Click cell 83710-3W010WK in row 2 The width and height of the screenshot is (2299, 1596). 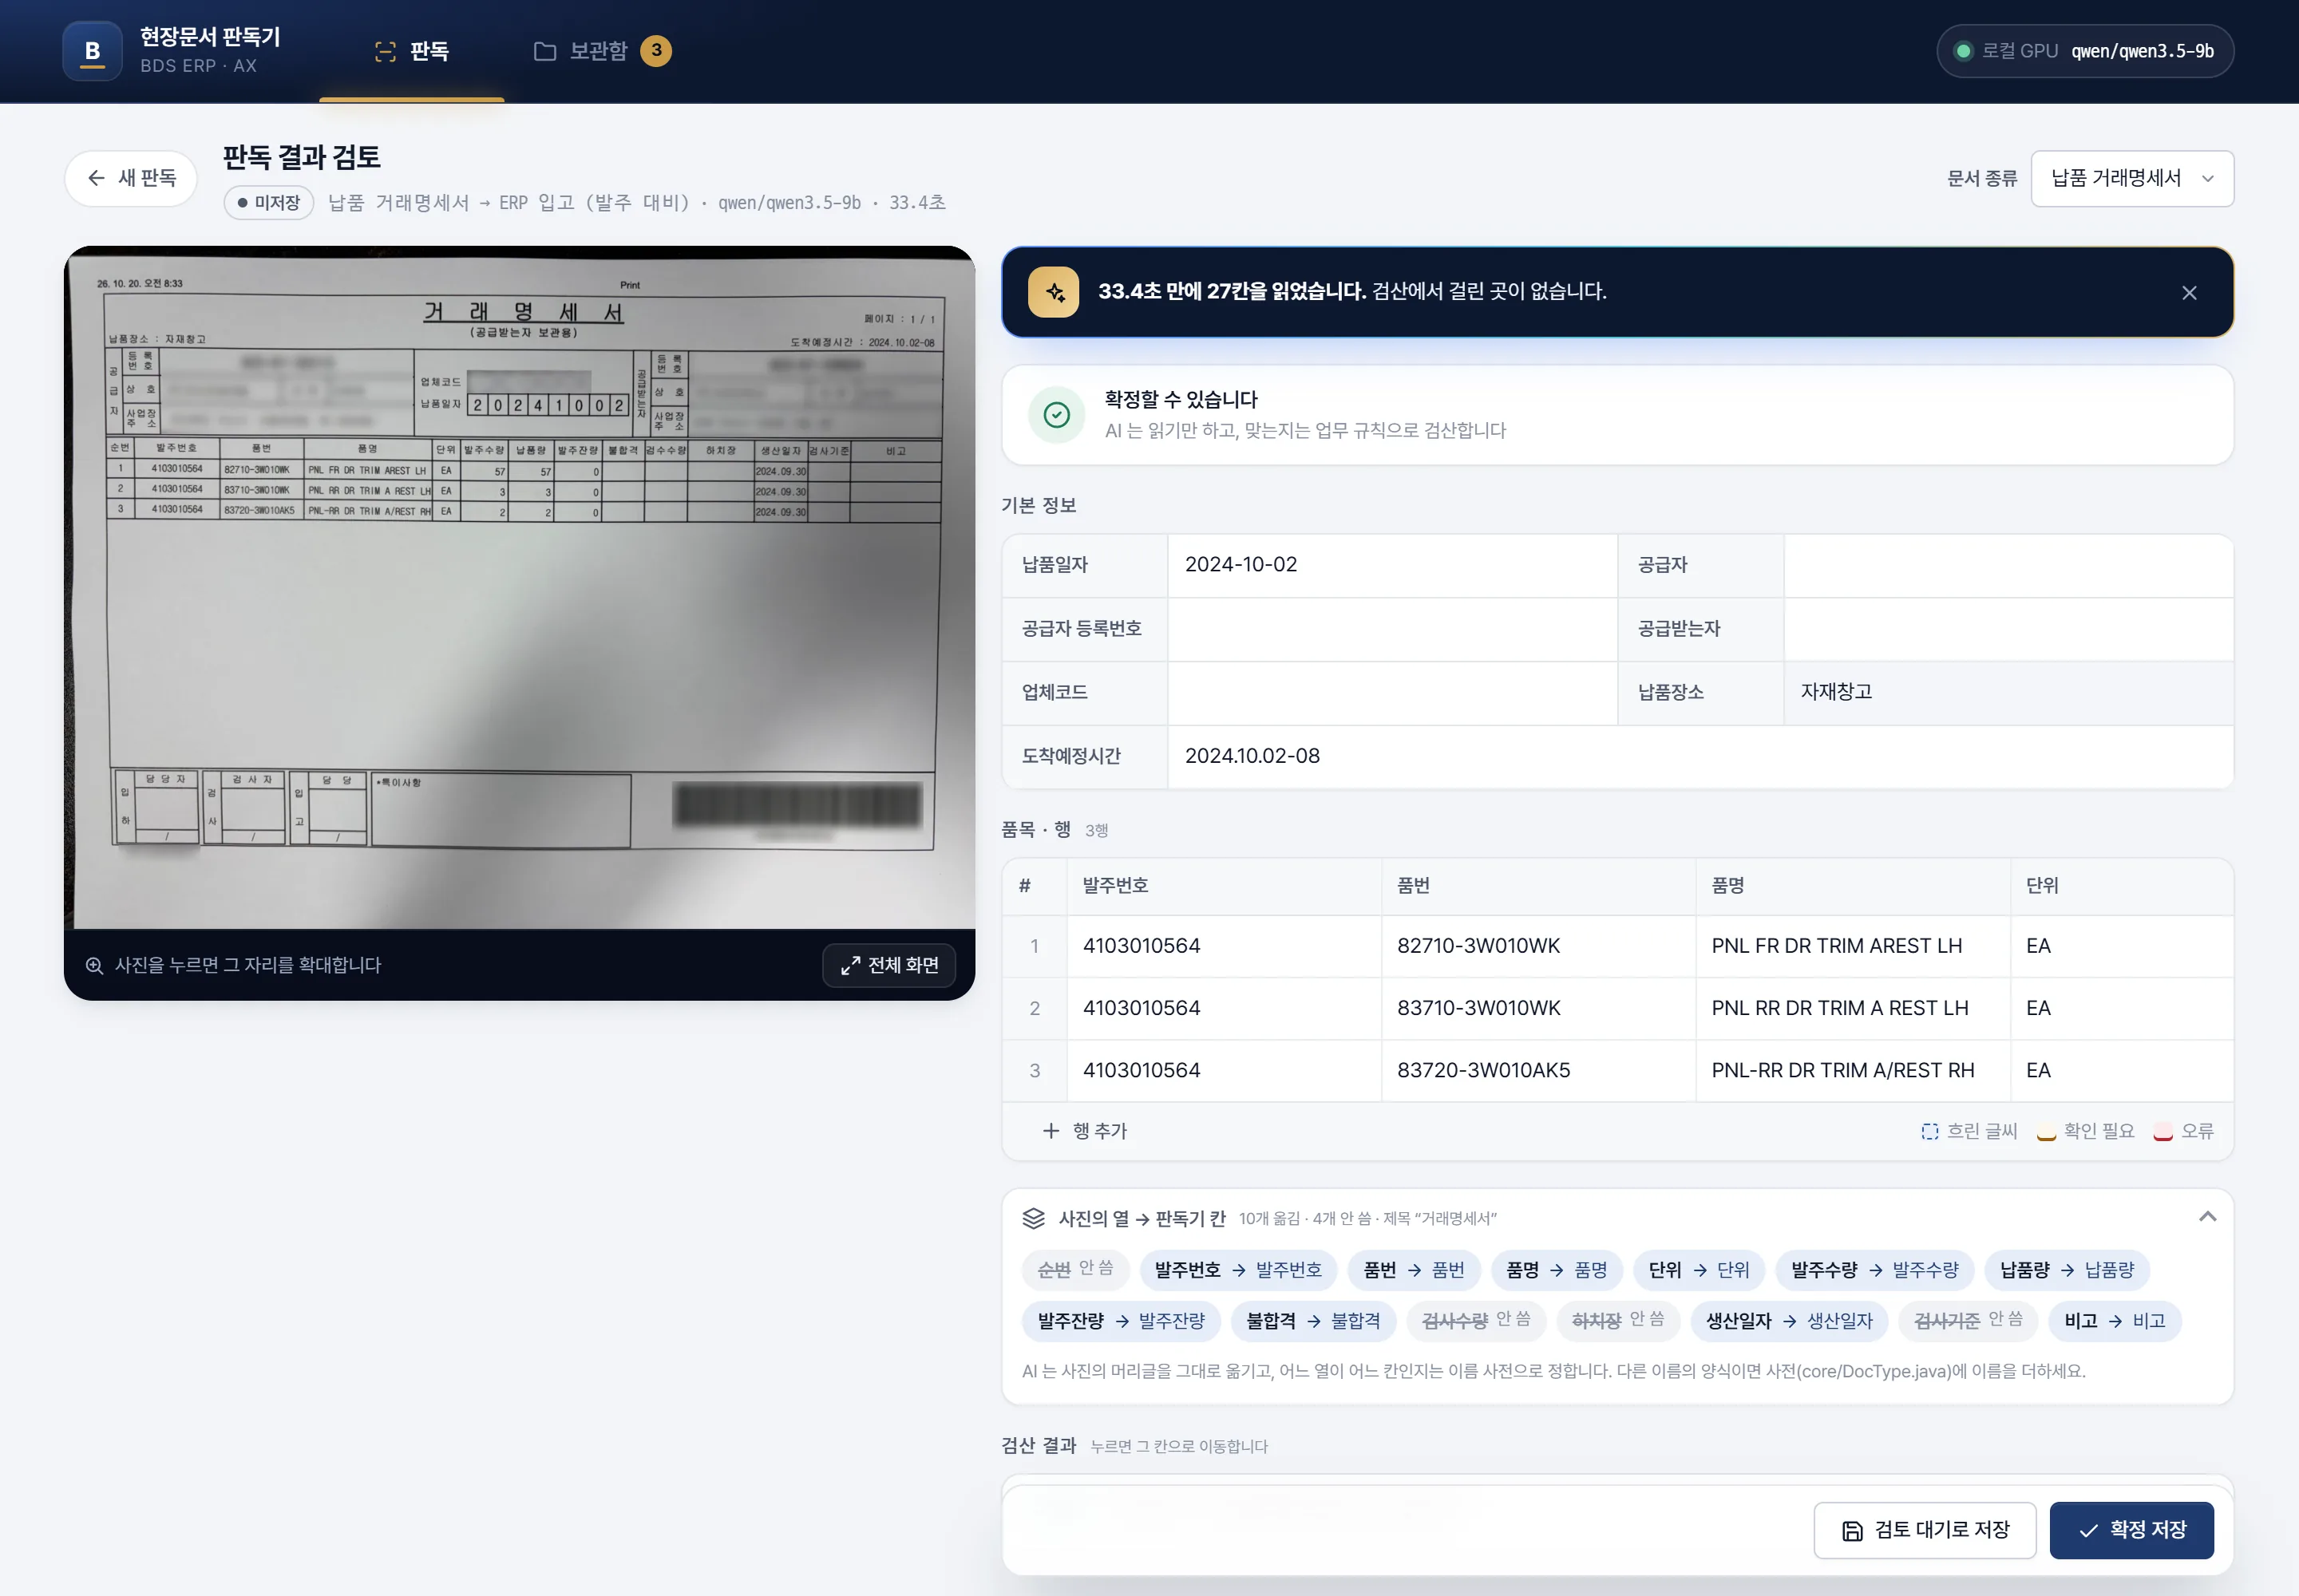1539,1008
